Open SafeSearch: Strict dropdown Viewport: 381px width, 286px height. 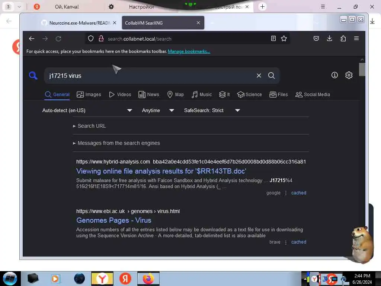(x=212, y=110)
